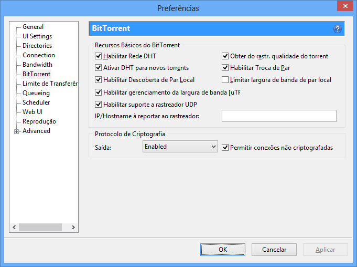Toggle Permitir conexões não criptografadas

click(x=225, y=147)
